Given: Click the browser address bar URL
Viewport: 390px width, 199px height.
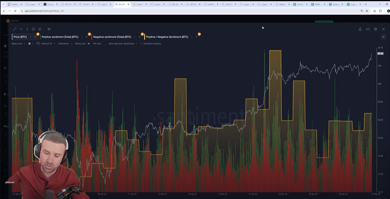Looking at the screenshot, I should pos(44,11).
